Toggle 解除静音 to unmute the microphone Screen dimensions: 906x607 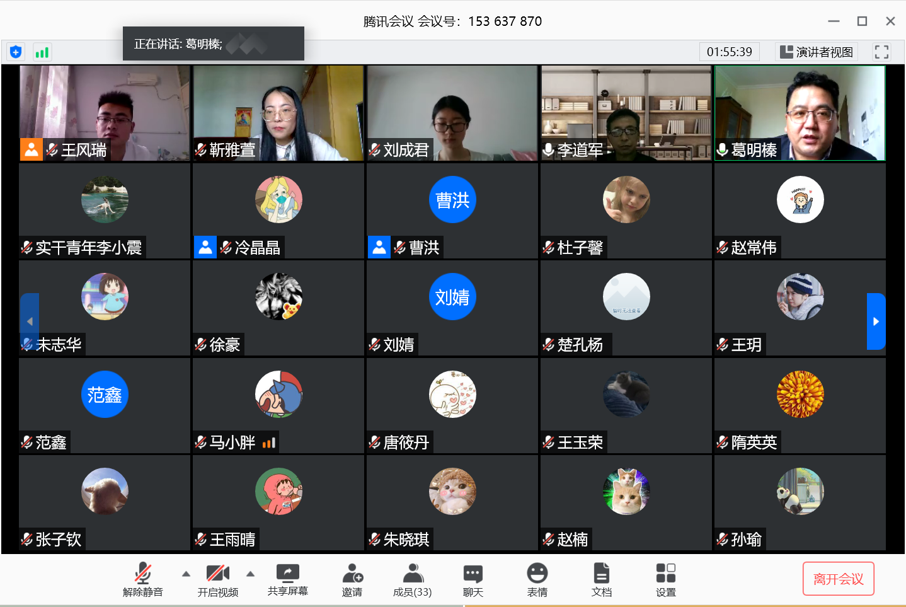click(x=143, y=579)
